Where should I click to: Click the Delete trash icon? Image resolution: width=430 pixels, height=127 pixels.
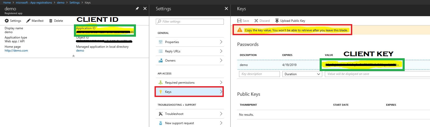(51, 21)
